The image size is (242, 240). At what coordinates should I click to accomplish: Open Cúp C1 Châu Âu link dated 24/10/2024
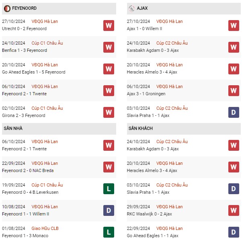47,43
